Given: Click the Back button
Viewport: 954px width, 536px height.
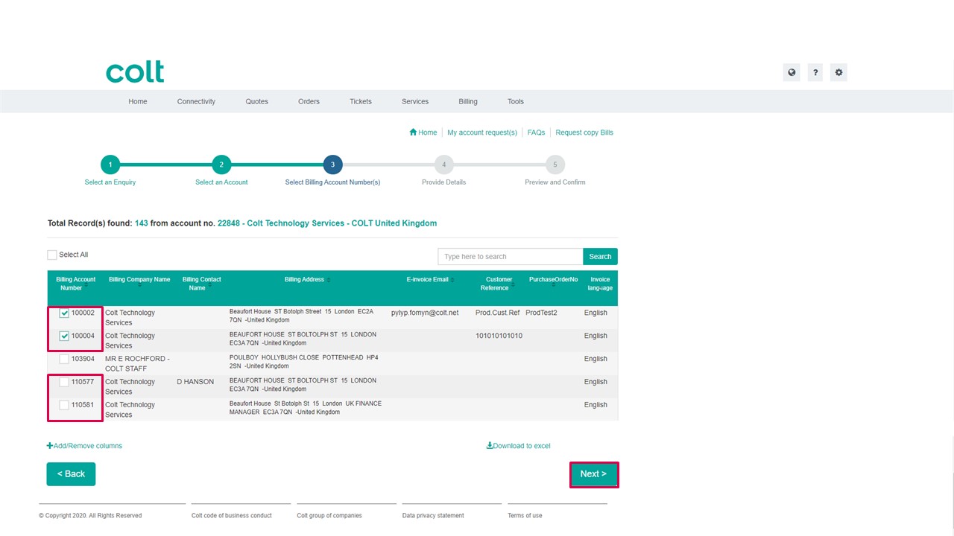Looking at the screenshot, I should point(71,474).
